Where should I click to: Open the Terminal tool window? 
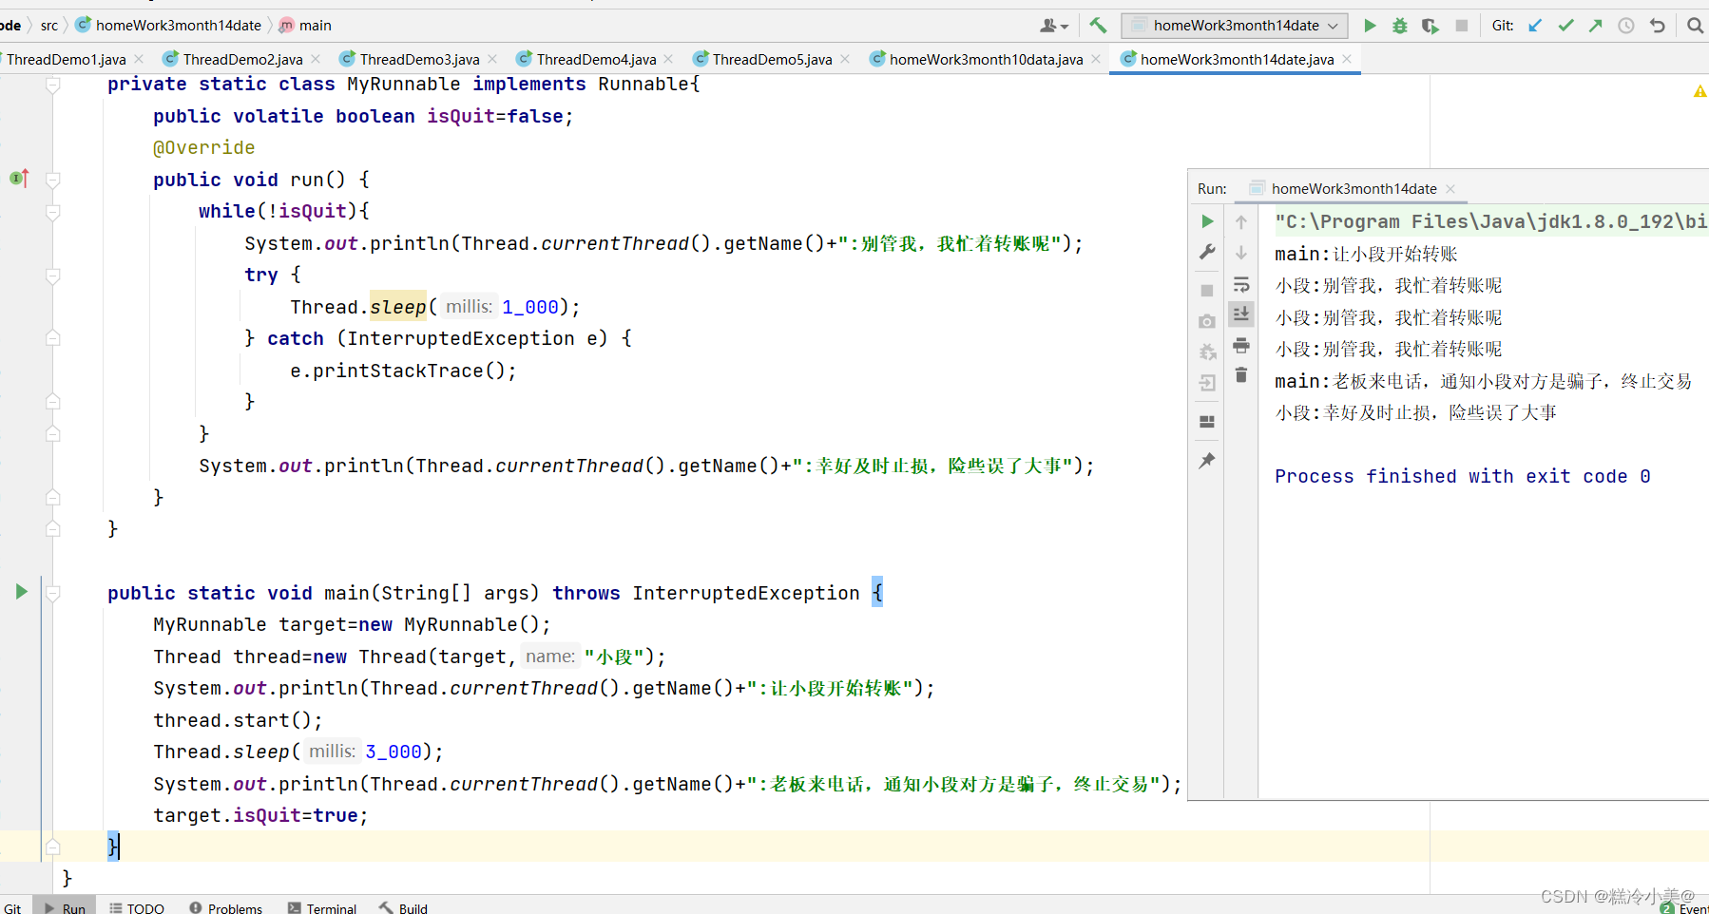pyautogui.click(x=322, y=908)
